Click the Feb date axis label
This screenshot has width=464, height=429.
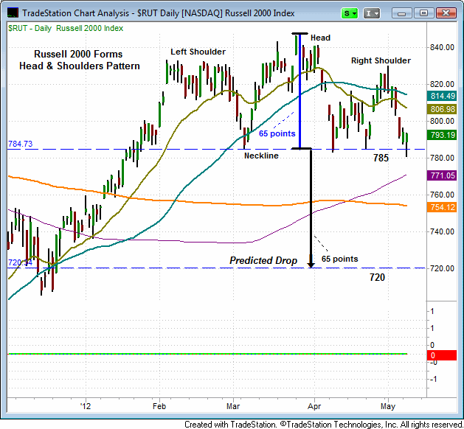tap(159, 406)
